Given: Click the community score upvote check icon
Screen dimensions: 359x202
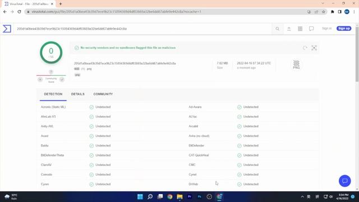Looking at the screenshot, I should tap(62, 80).
